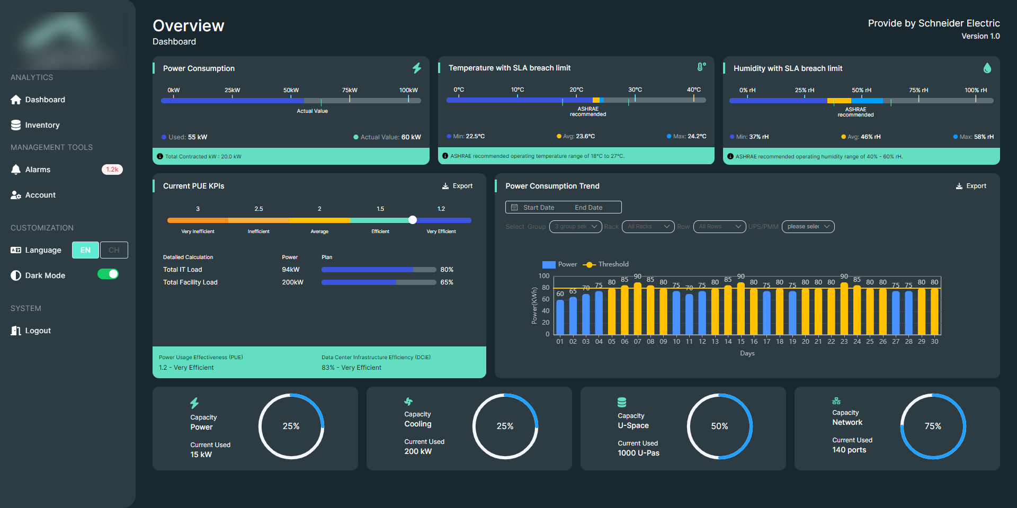Export the Current PUE KPIs data
The height and width of the screenshot is (508, 1017).
click(x=457, y=186)
